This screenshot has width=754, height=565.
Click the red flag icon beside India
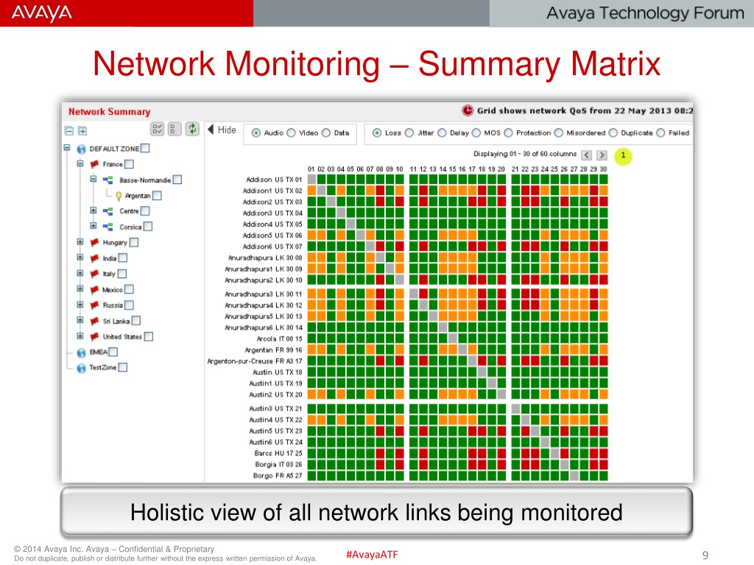pos(95,258)
